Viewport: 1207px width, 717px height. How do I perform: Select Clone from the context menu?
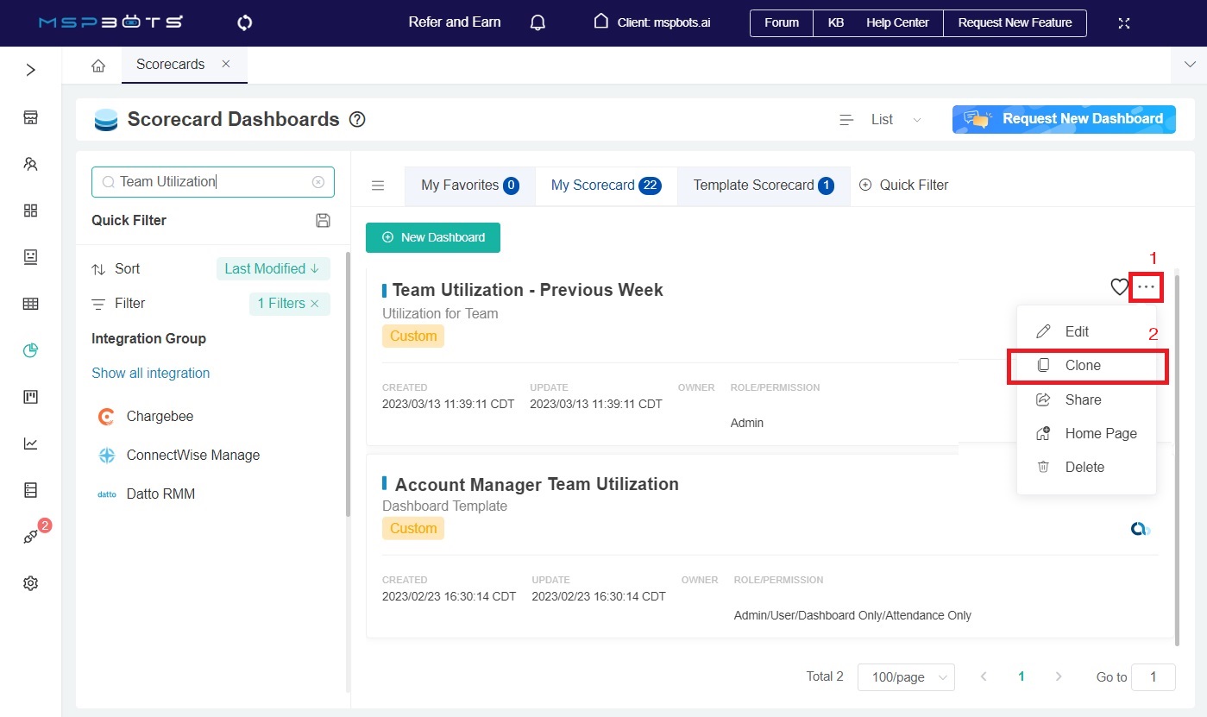[1083, 365]
